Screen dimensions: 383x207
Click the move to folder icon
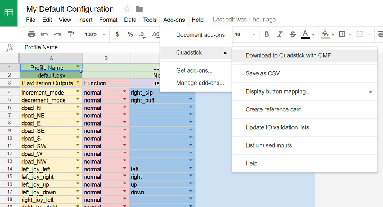tap(139, 9)
